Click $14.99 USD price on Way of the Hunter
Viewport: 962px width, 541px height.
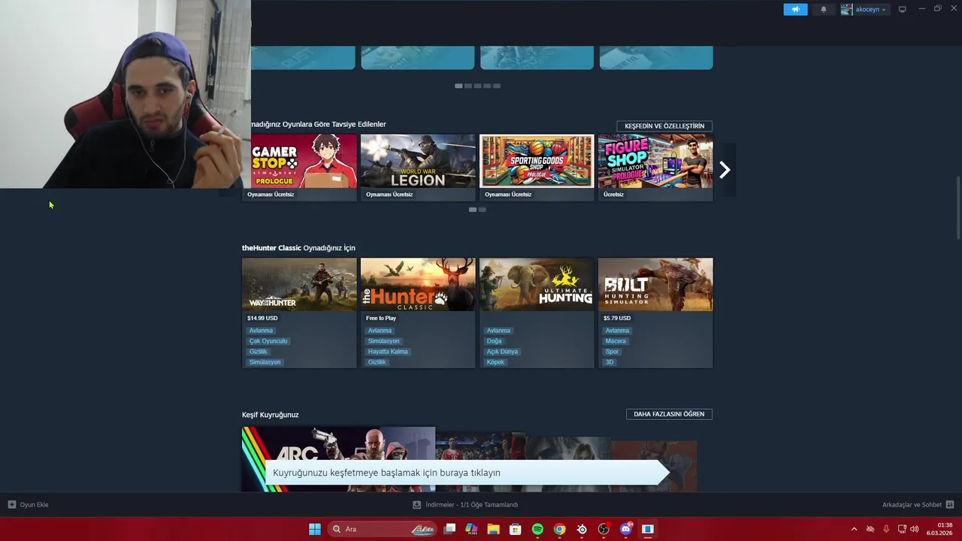pos(262,318)
